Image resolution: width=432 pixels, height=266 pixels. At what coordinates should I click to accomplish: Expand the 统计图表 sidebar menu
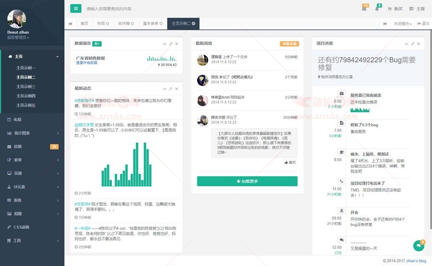(32, 133)
